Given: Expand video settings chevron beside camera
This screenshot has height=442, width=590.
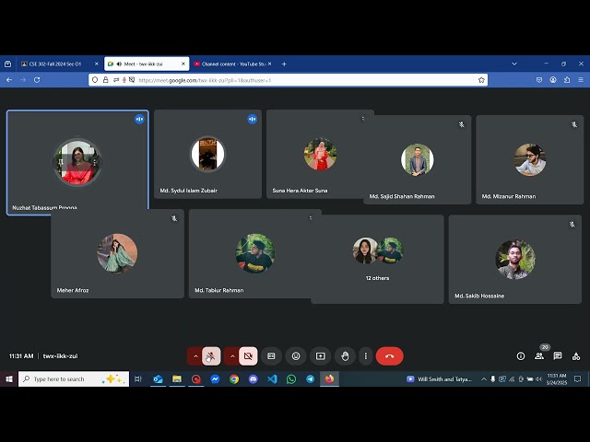Looking at the screenshot, I should click(232, 356).
